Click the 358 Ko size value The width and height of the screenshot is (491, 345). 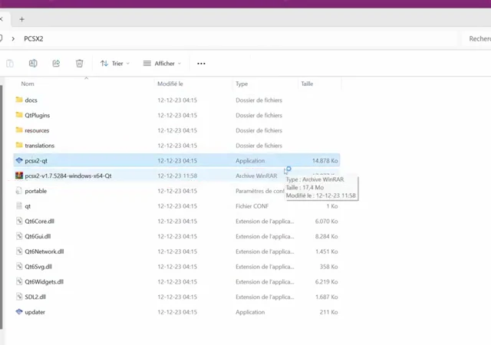point(328,267)
